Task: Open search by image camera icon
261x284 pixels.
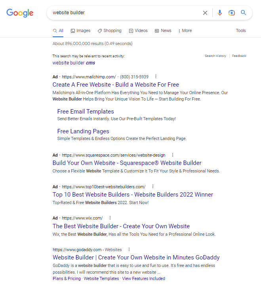Action: [232, 13]
